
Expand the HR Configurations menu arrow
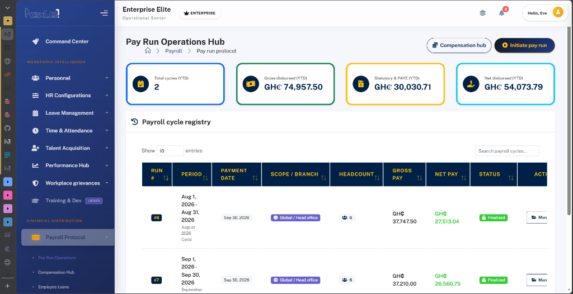click(x=107, y=96)
